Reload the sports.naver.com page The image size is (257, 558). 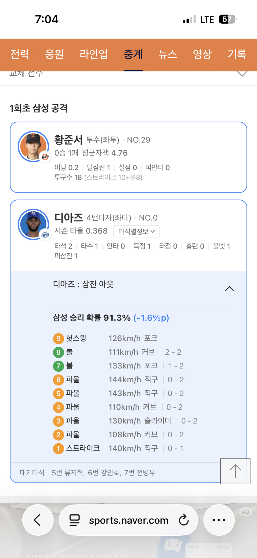tap(183, 520)
